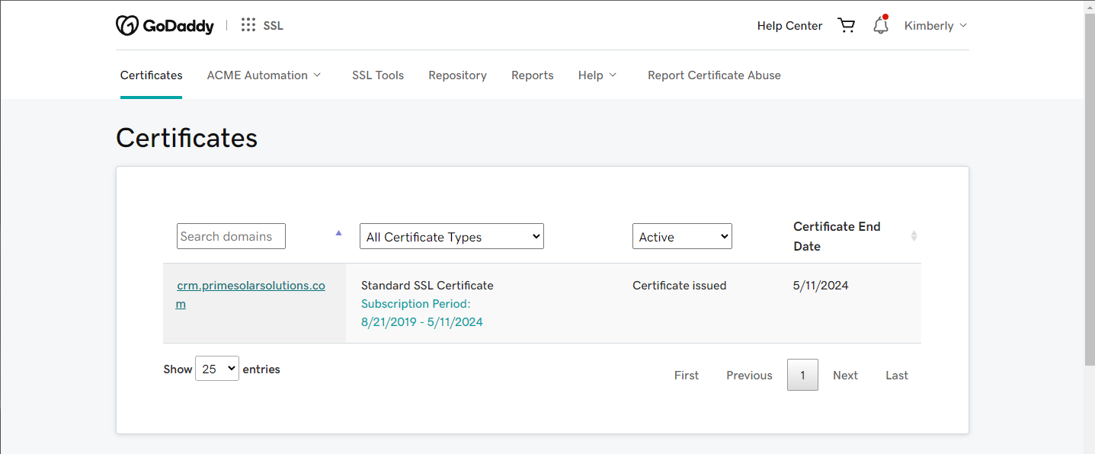1095x454 pixels.
Task: Click Certificate End Date column header
Action: 837,236
